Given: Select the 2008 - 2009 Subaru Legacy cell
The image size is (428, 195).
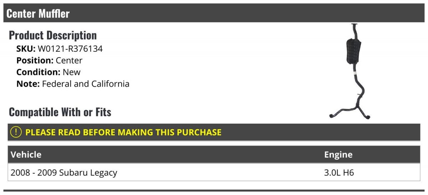Looking at the screenshot, I should coord(64,173).
